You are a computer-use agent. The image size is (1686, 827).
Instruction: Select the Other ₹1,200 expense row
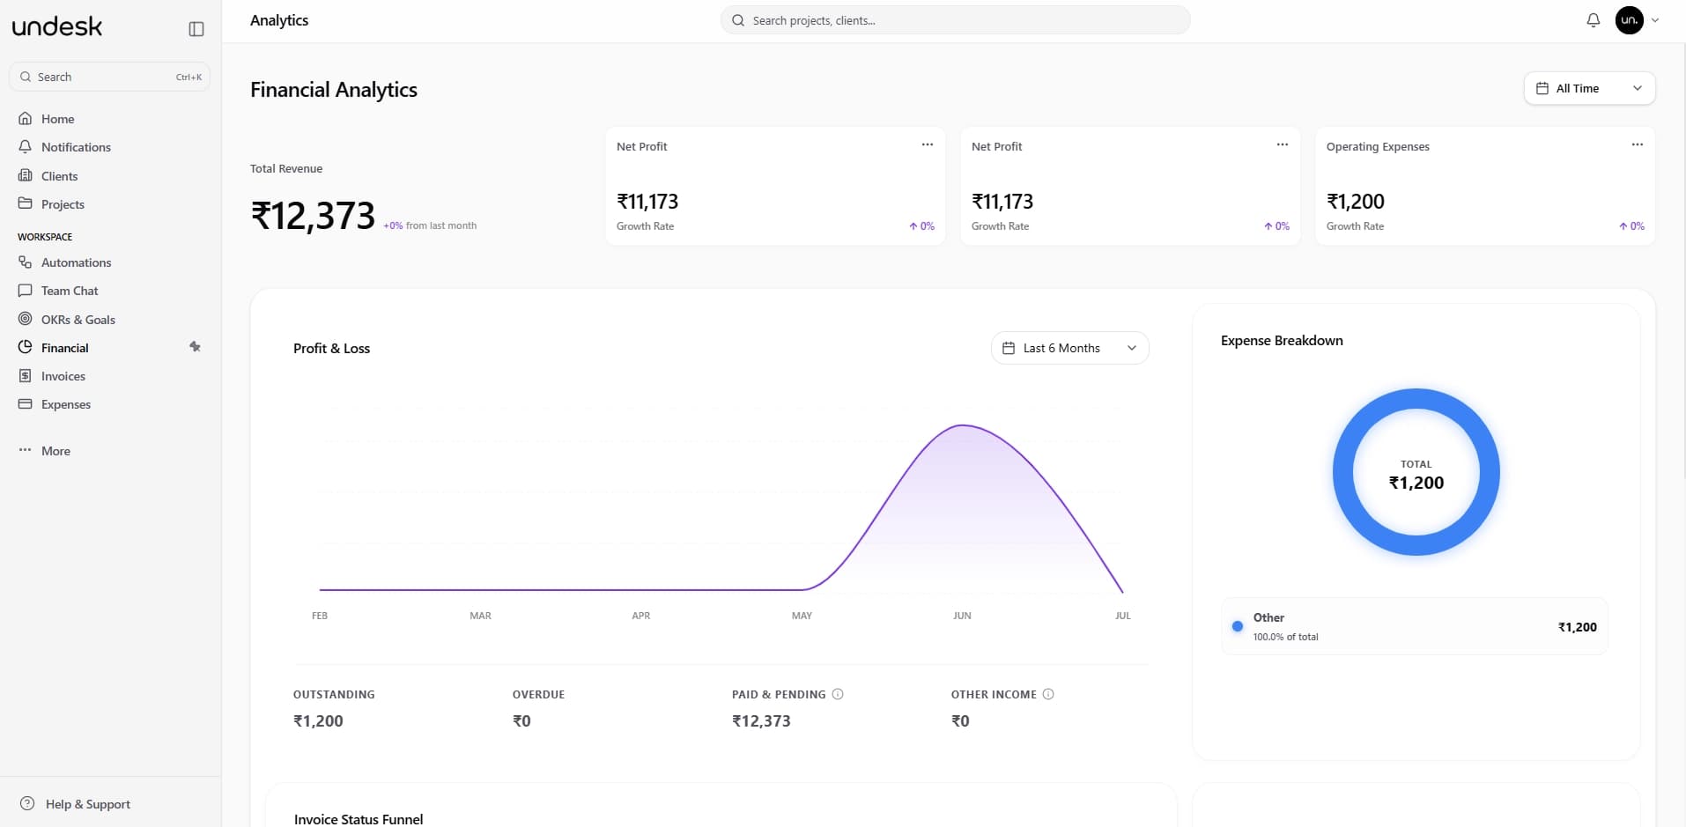[x=1415, y=626]
